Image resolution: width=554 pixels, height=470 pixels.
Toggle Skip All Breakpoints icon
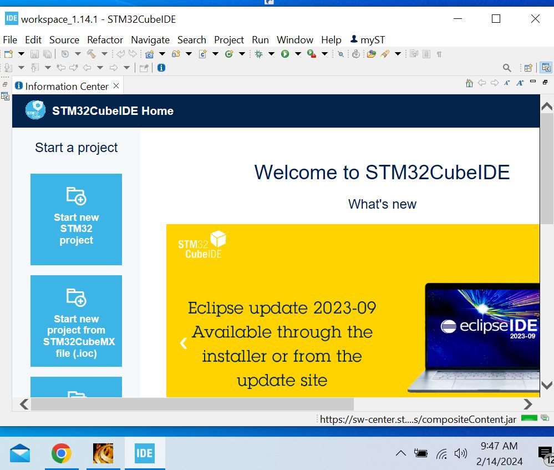340,54
